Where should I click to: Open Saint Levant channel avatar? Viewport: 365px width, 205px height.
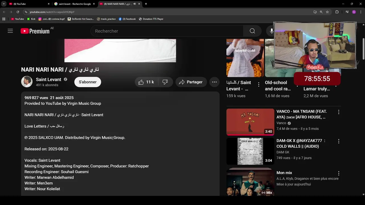pyautogui.click(x=27, y=82)
